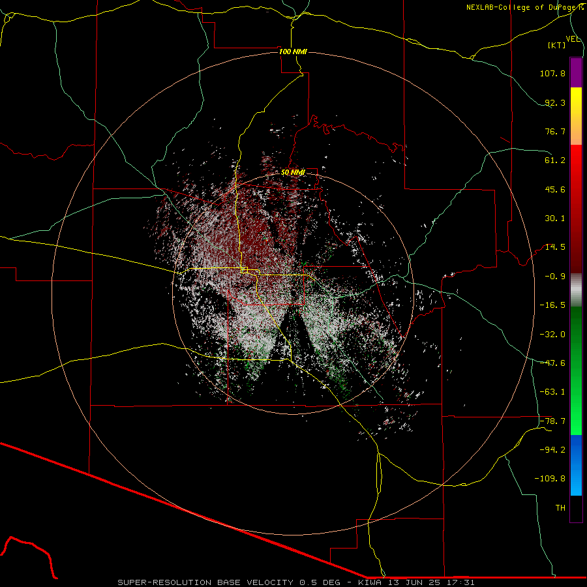The image size is (587, 587).
Task: Click the 45.6 velocity scale value
Action: point(555,189)
